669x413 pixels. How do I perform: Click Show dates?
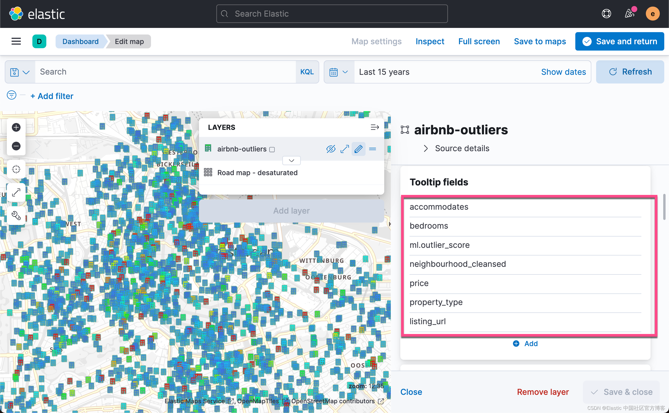pyautogui.click(x=563, y=72)
